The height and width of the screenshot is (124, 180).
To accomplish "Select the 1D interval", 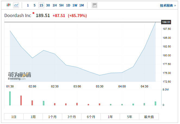I will [x=68, y=5].
